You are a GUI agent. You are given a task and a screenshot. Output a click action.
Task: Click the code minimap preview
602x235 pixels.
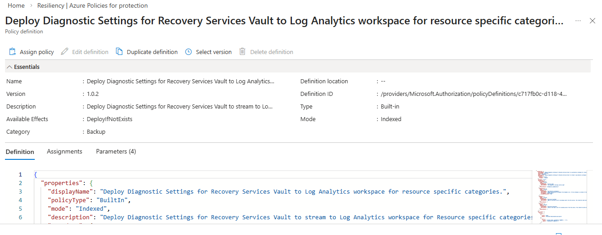[561, 194]
